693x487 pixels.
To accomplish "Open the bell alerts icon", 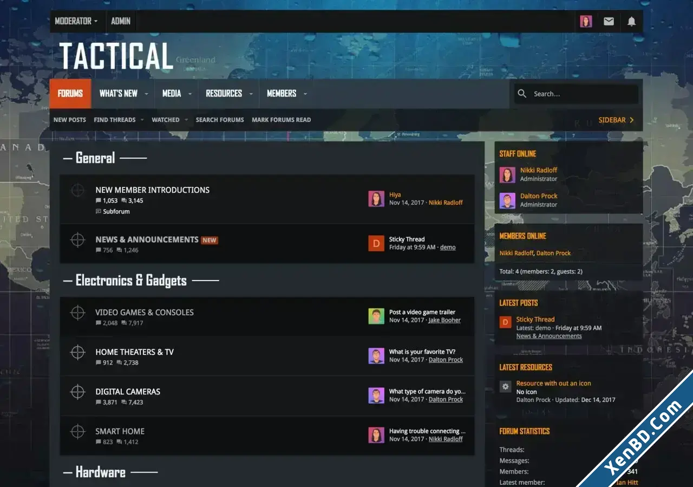I will [x=631, y=21].
